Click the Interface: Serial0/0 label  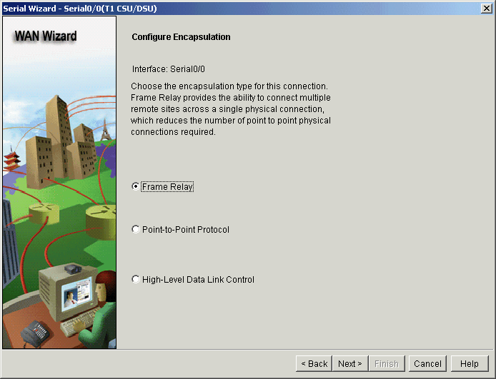coord(168,69)
